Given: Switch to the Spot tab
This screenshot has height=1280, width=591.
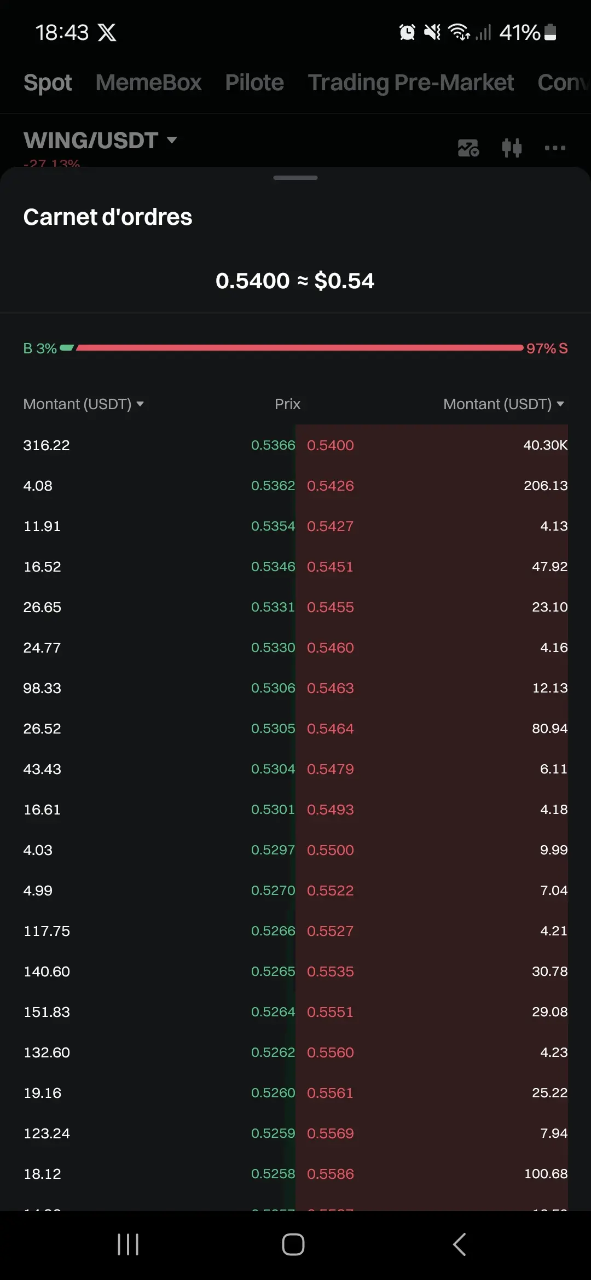Looking at the screenshot, I should pos(48,83).
